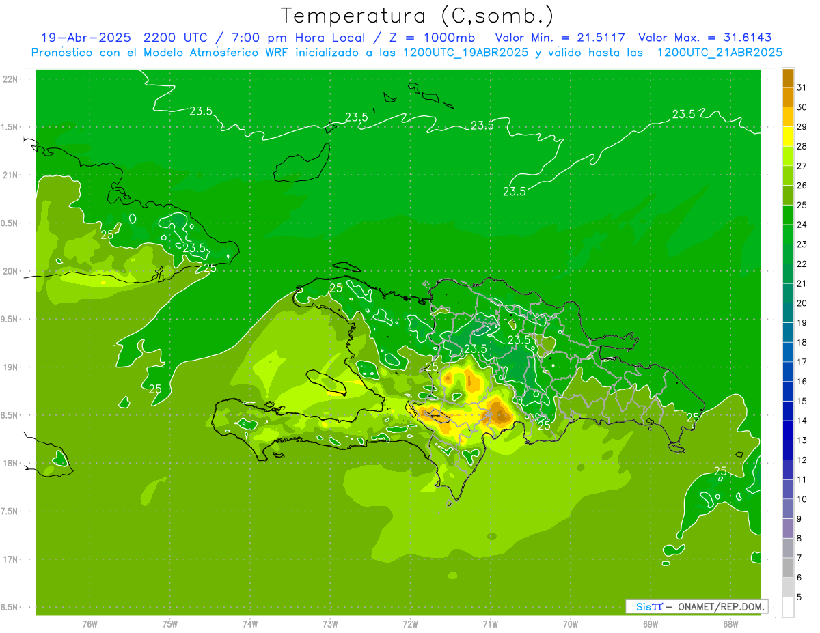Click the '74W' longitude axis label

(x=250, y=623)
